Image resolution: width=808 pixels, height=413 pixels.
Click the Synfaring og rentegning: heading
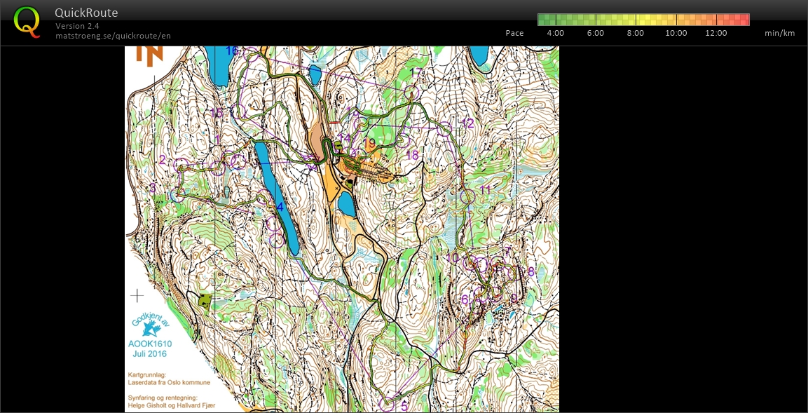pyautogui.click(x=162, y=398)
